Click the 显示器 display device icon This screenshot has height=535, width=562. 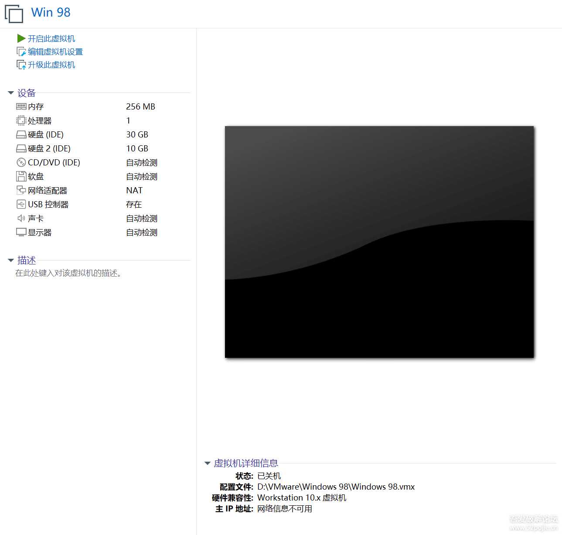pos(21,232)
